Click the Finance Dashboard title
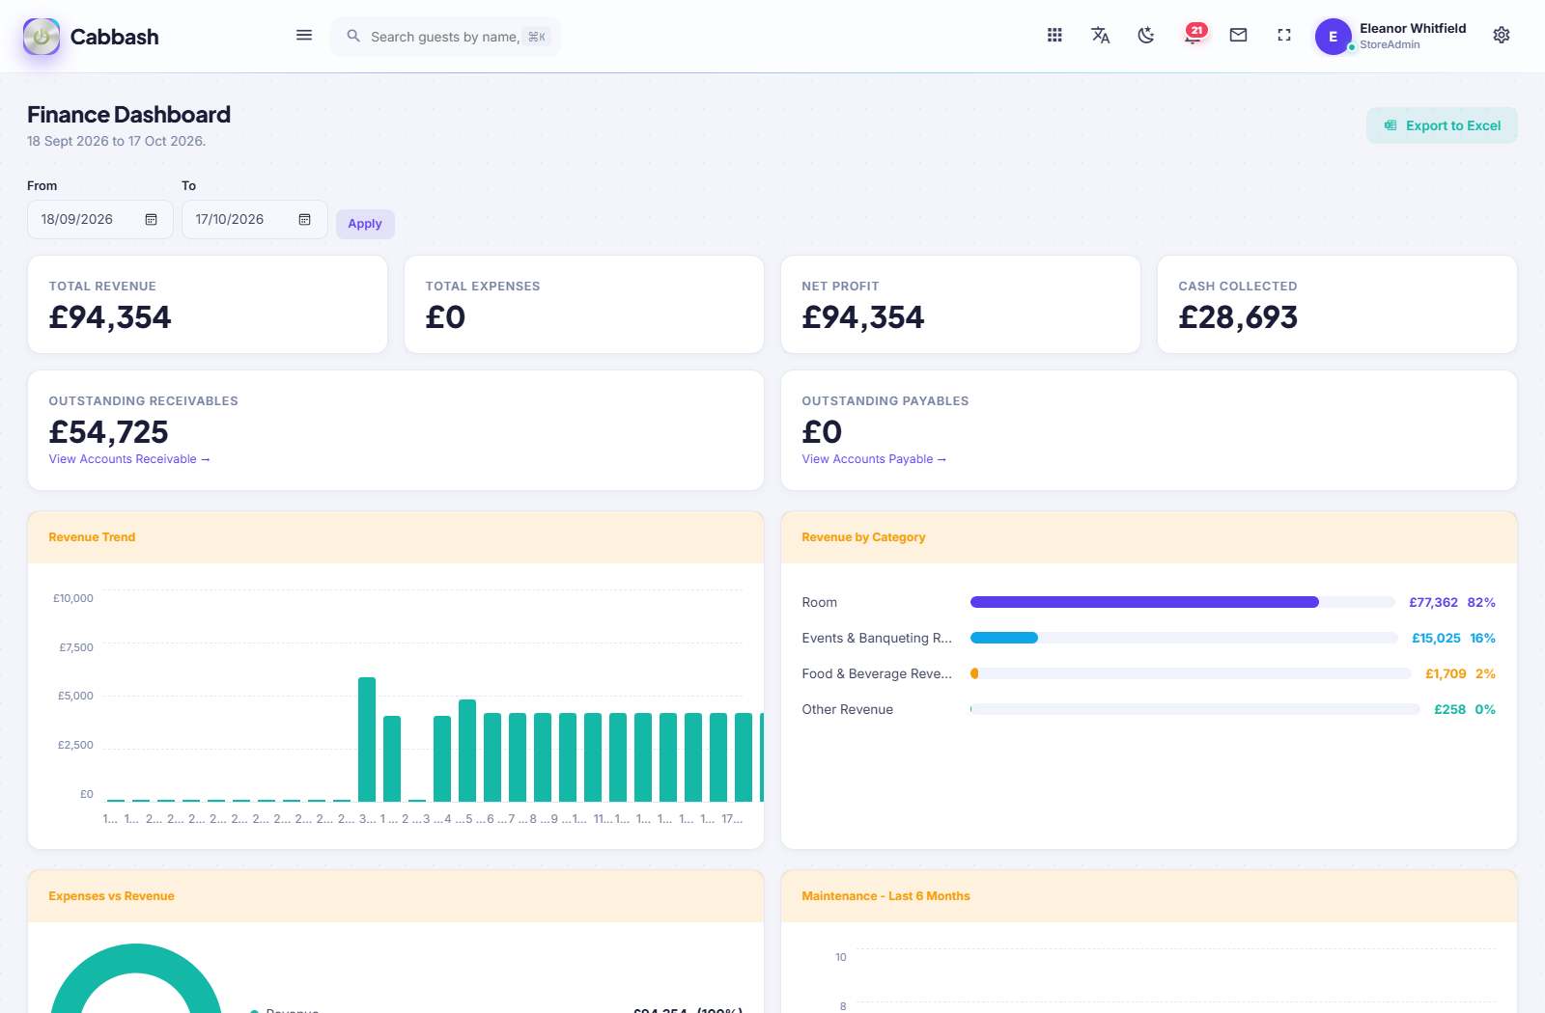Image resolution: width=1545 pixels, height=1013 pixels. click(128, 115)
